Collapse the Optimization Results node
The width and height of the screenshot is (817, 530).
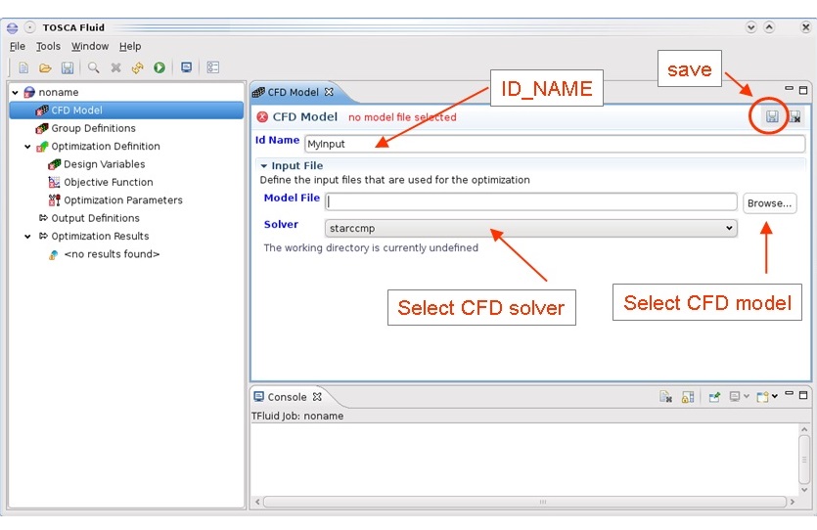pos(27,237)
